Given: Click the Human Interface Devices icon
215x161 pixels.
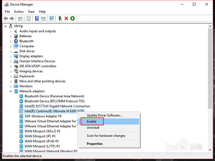Looking at the screenshot, I should click(16, 61).
